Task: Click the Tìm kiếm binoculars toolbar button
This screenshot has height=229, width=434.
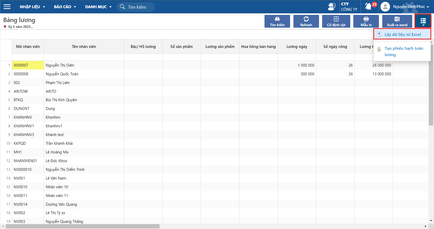Action: (277, 21)
